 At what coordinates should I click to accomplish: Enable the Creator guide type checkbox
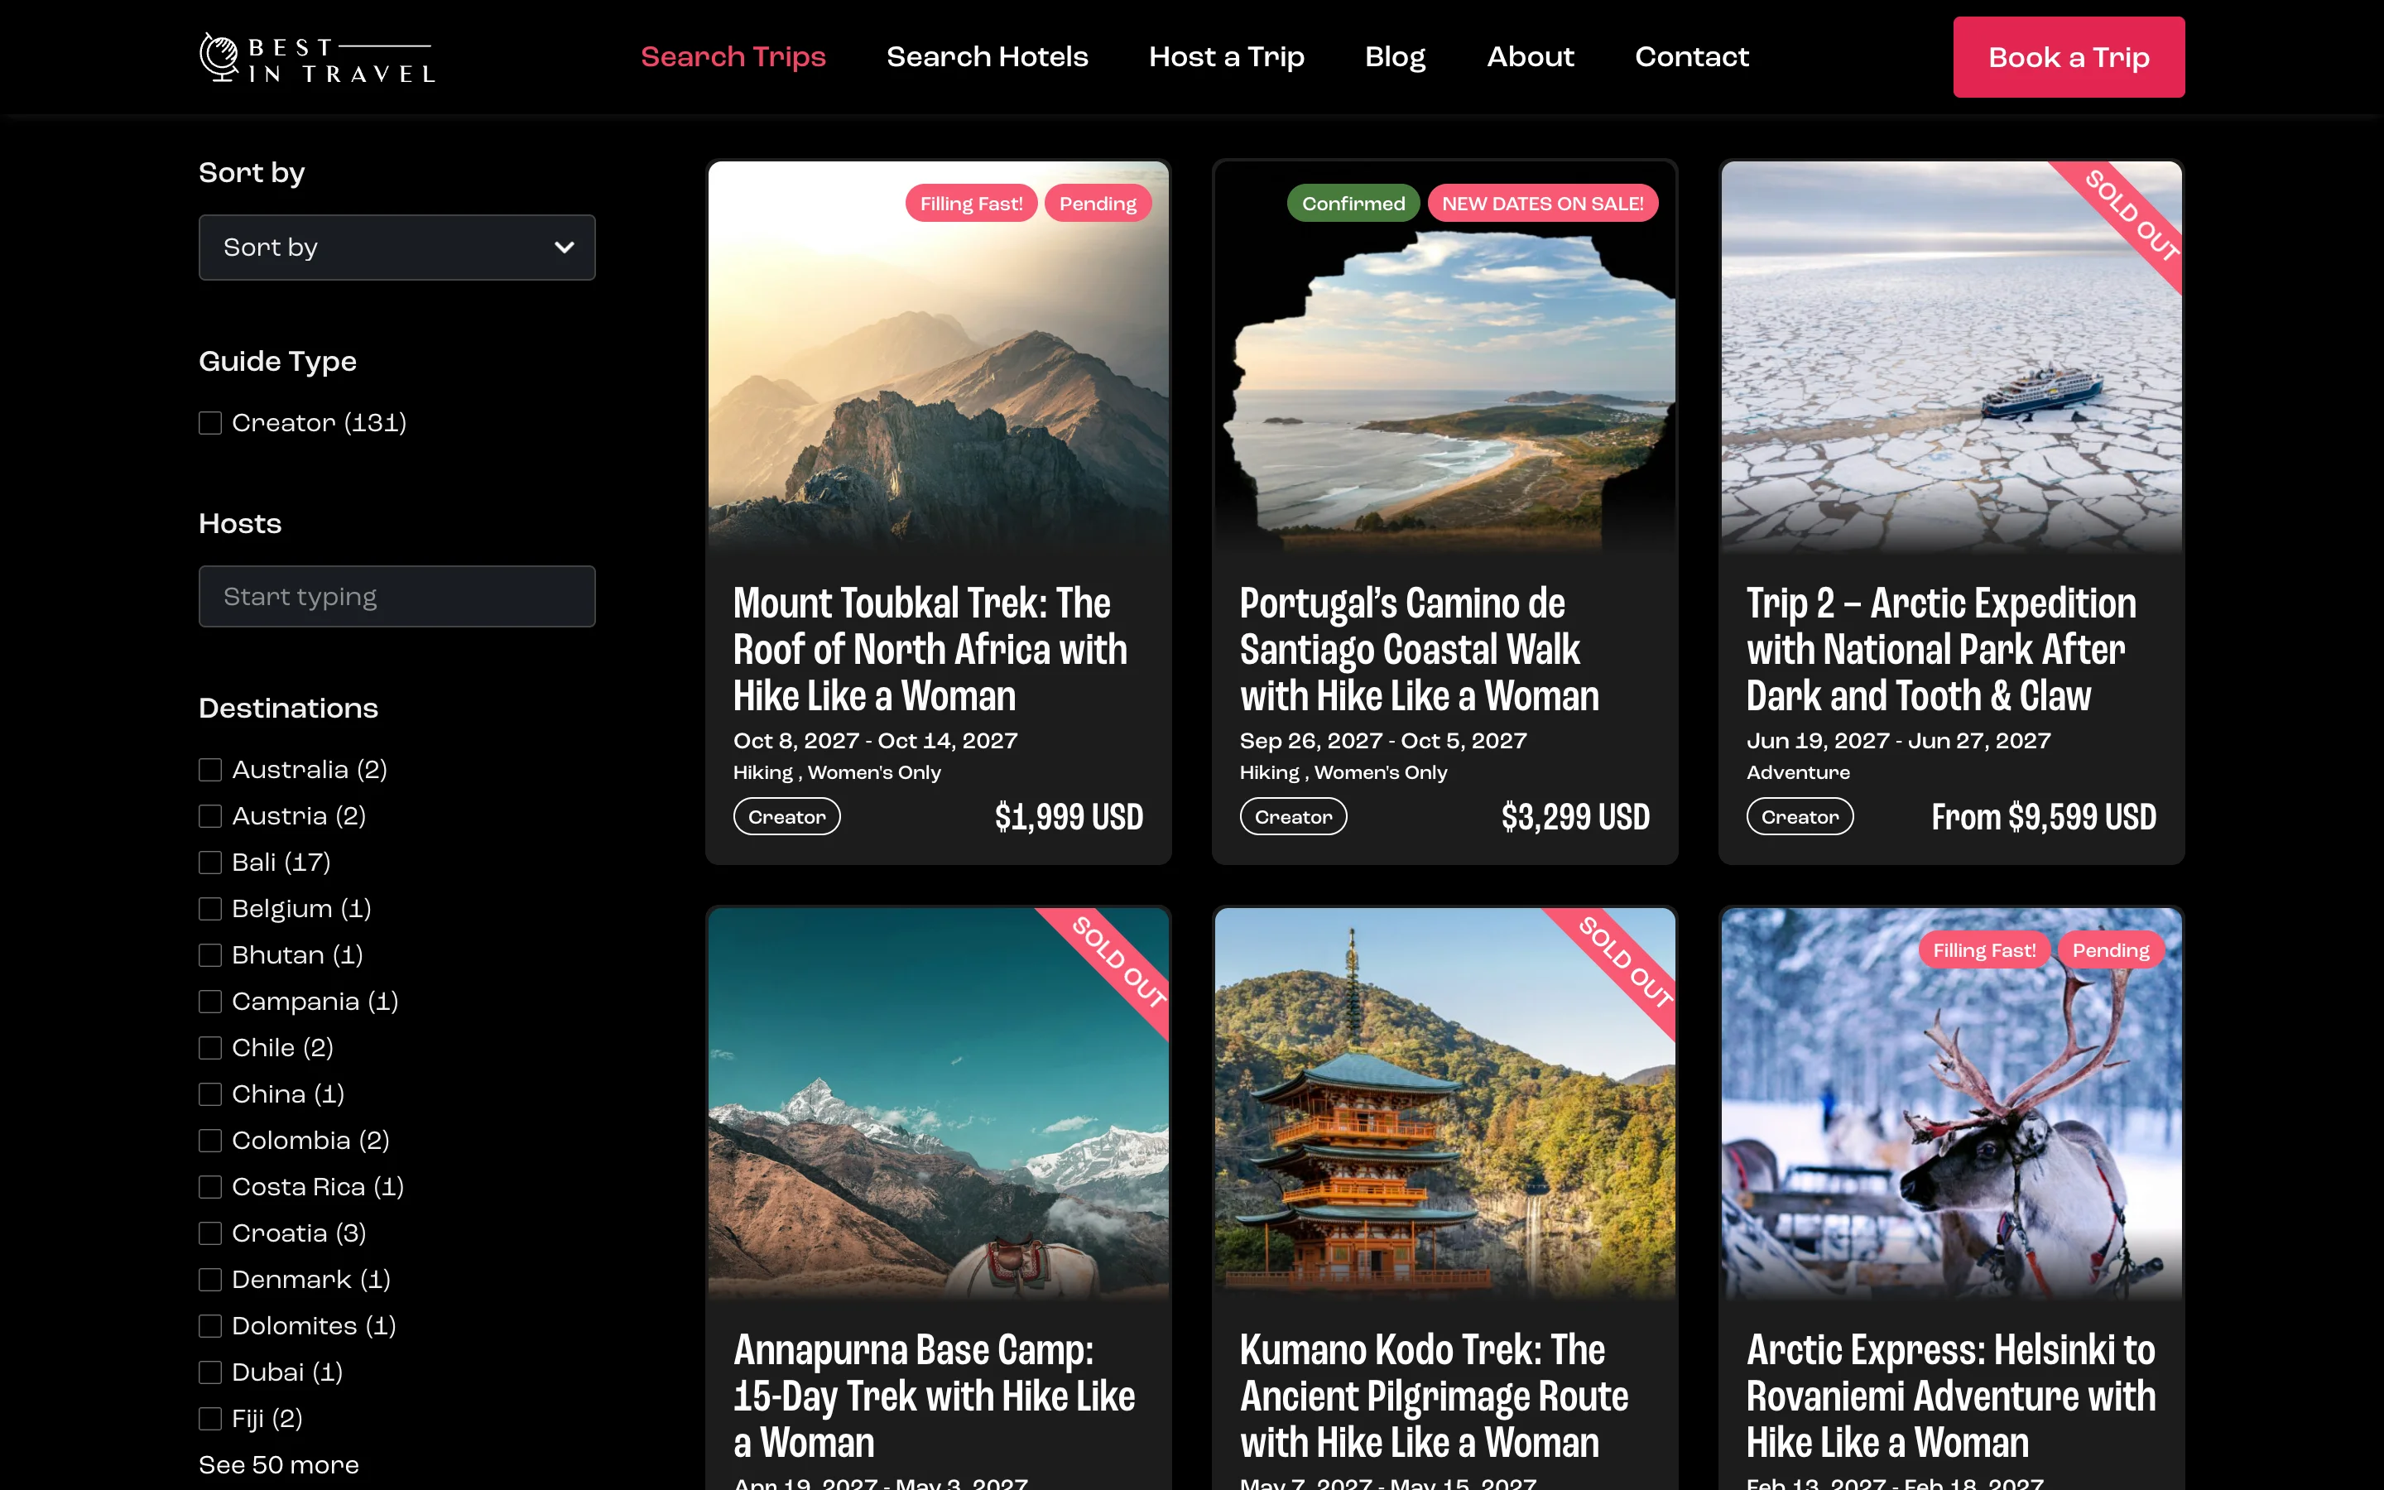[x=209, y=424]
